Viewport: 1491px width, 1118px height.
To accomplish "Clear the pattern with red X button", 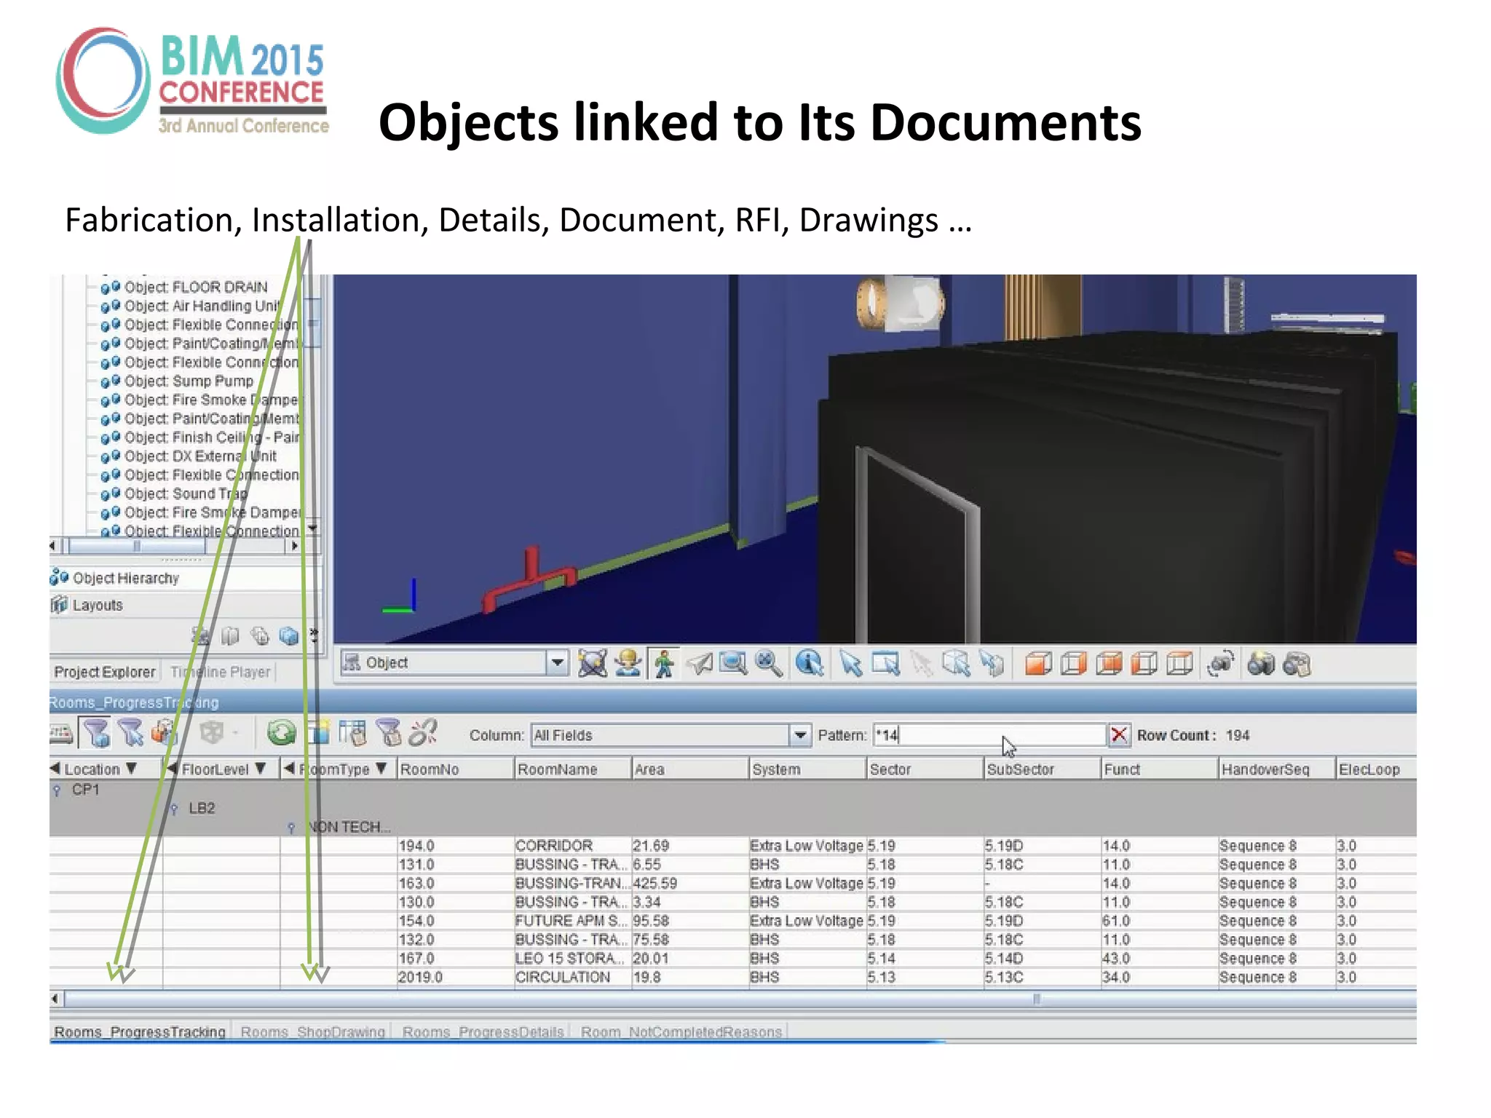I will coord(1119,735).
